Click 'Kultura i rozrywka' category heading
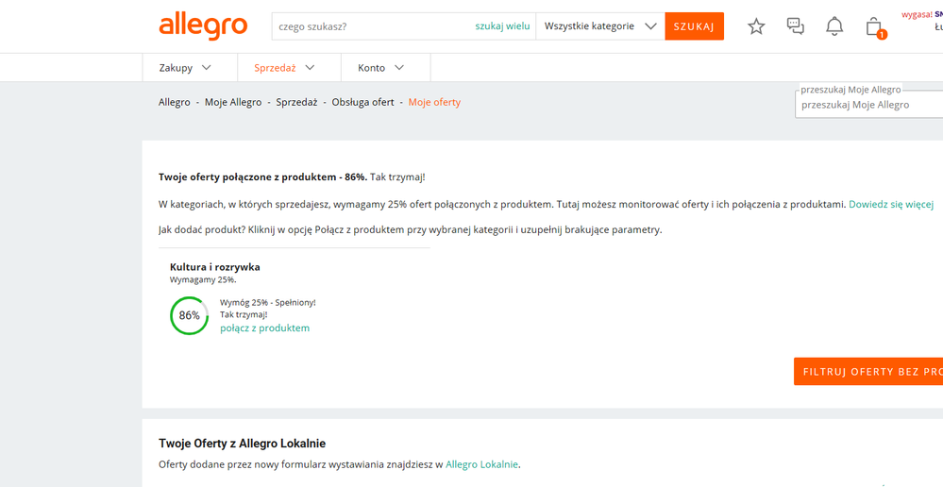 coord(214,267)
